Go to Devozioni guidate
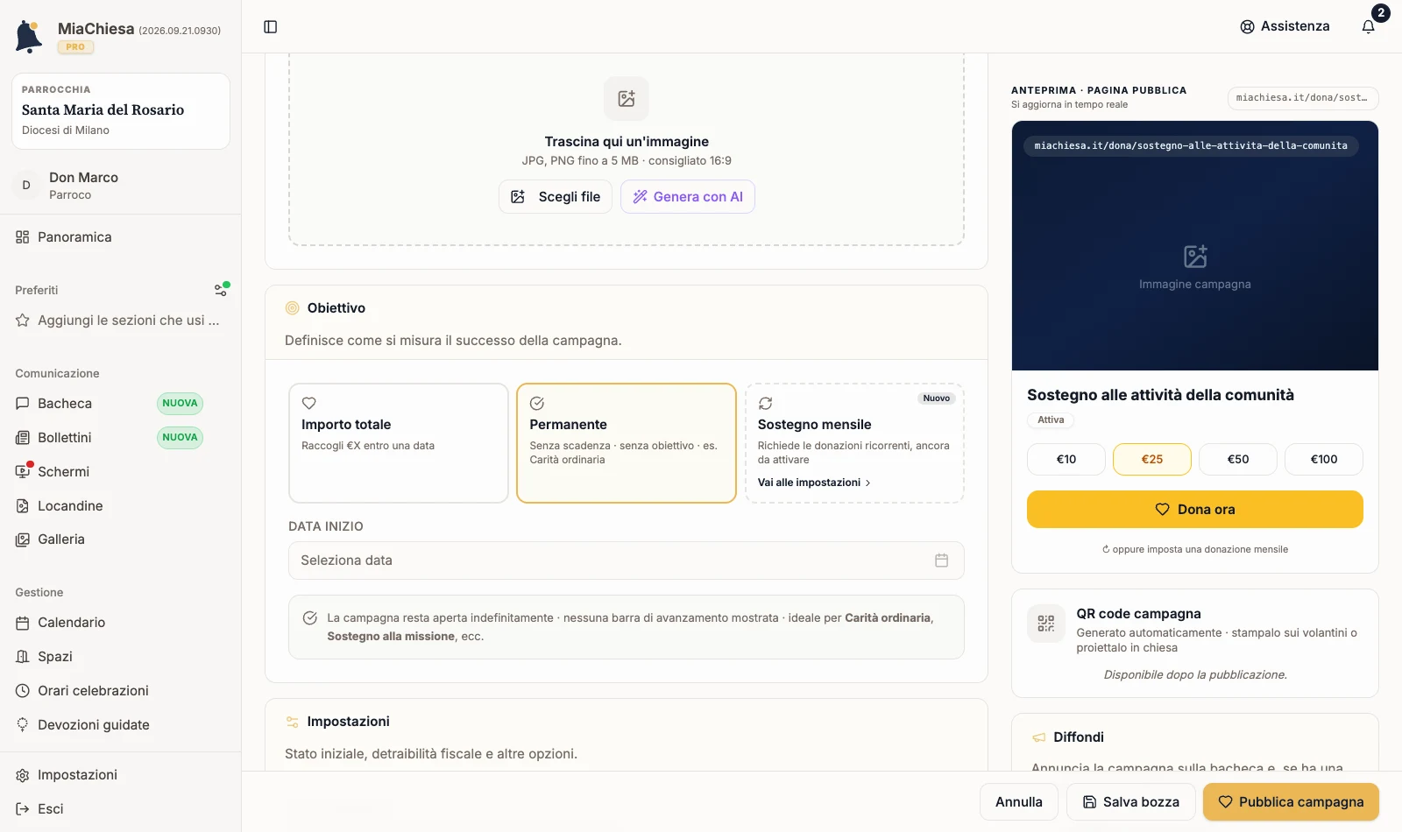 (121, 725)
